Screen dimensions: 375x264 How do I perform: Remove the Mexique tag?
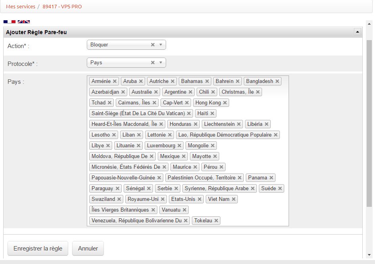click(x=184, y=156)
